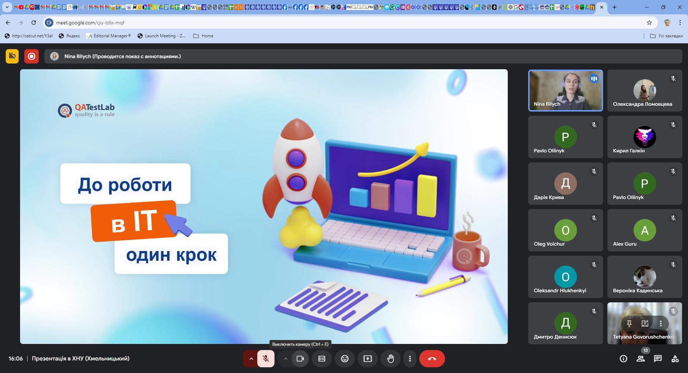The image size is (688, 373).
Task: Open meeting details info icon
Action: click(x=623, y=359)
